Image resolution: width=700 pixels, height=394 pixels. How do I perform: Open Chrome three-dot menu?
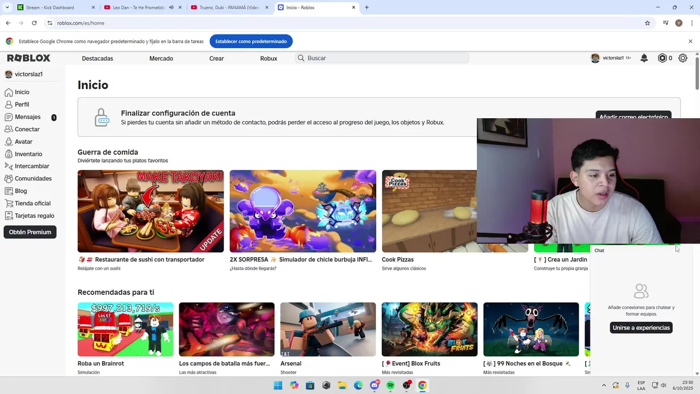coord(692,23)
